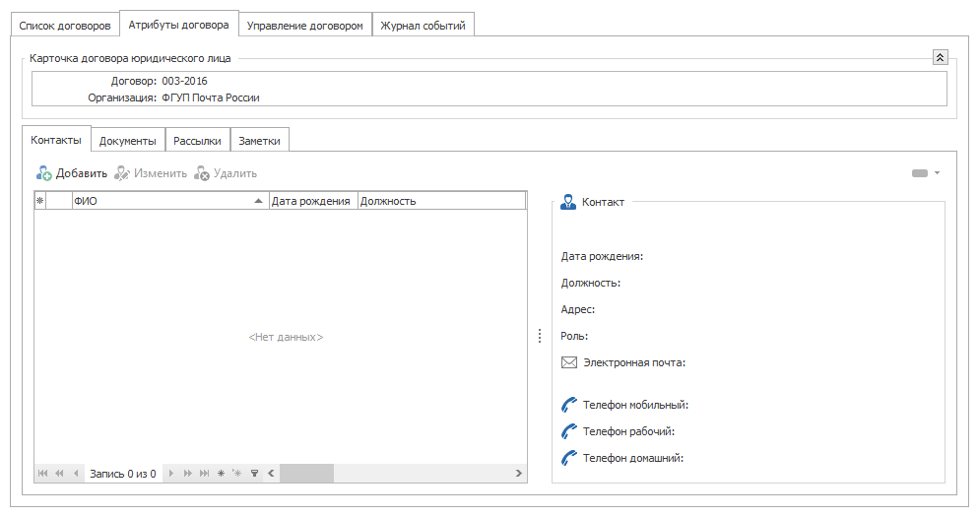This screenshot has width=979, height=517.
Task: Click the delete-contact person icon
Action: click(202, 173)
